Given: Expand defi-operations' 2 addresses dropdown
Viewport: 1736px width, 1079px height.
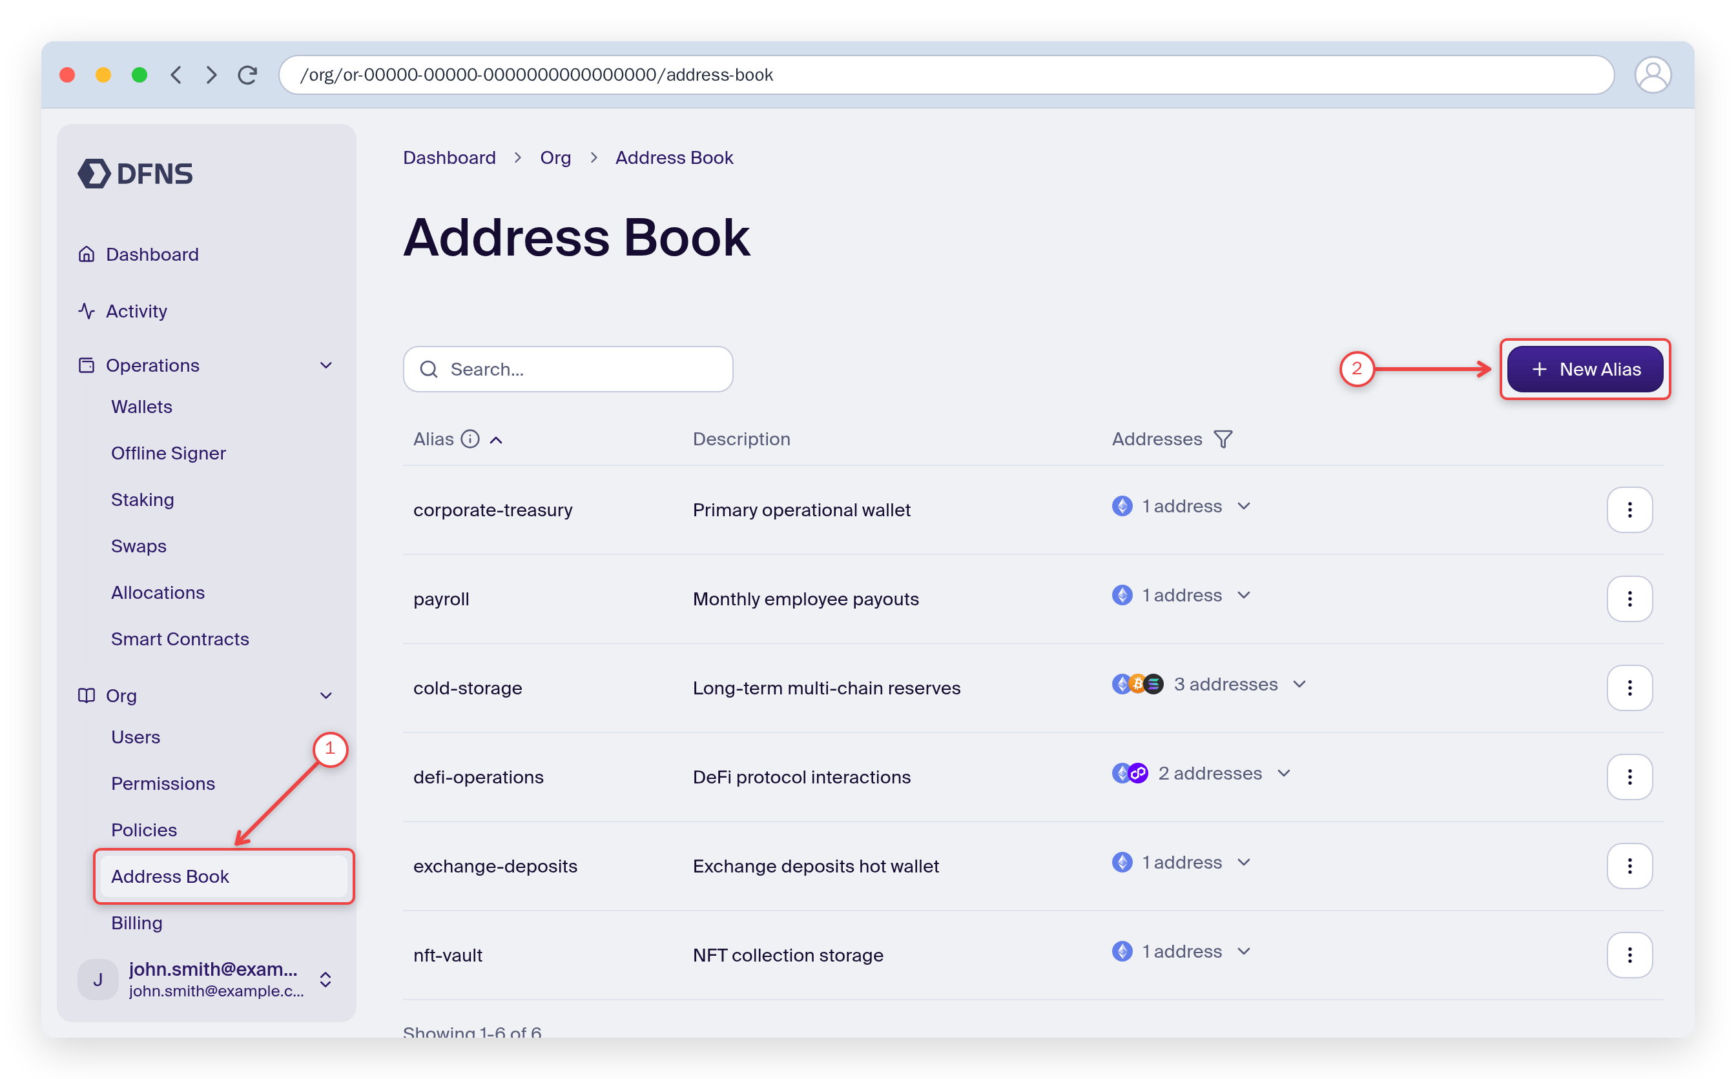Looking at the screenshot, I should click(1202, 774).
